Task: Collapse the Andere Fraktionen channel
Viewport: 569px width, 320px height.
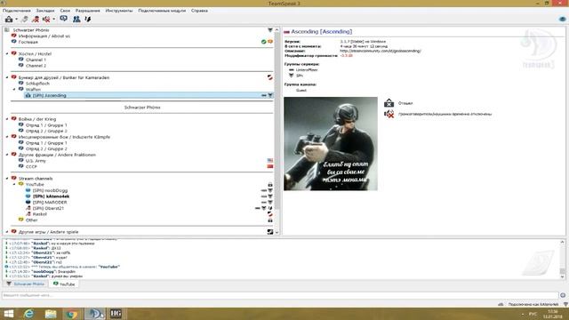Action: (x=7, y=155)
